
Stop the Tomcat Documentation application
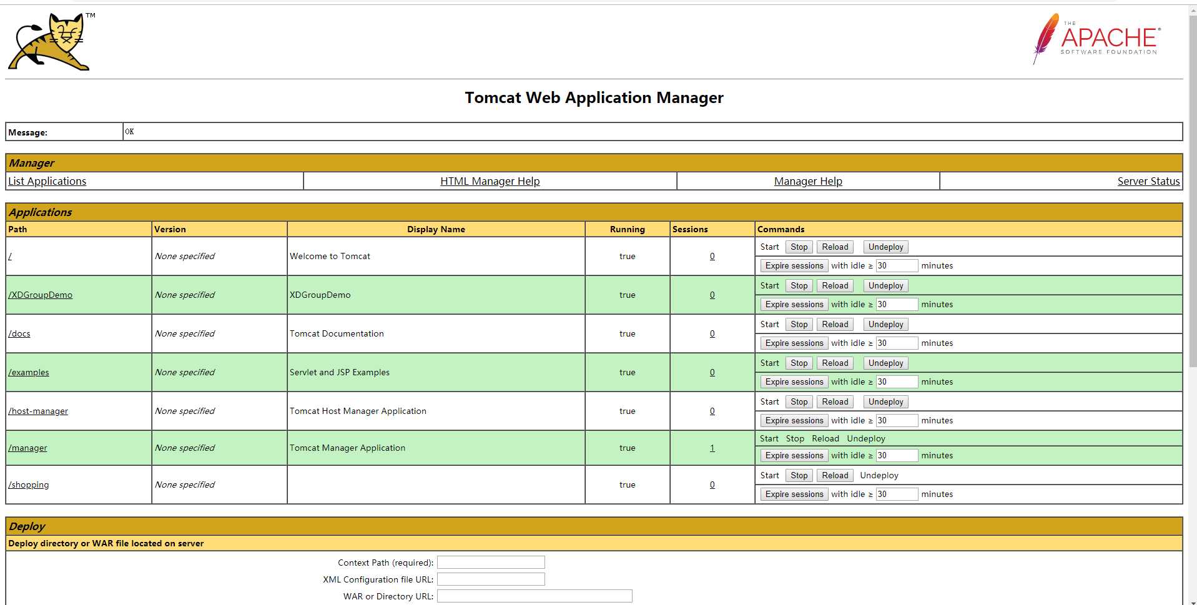point(799,325)
